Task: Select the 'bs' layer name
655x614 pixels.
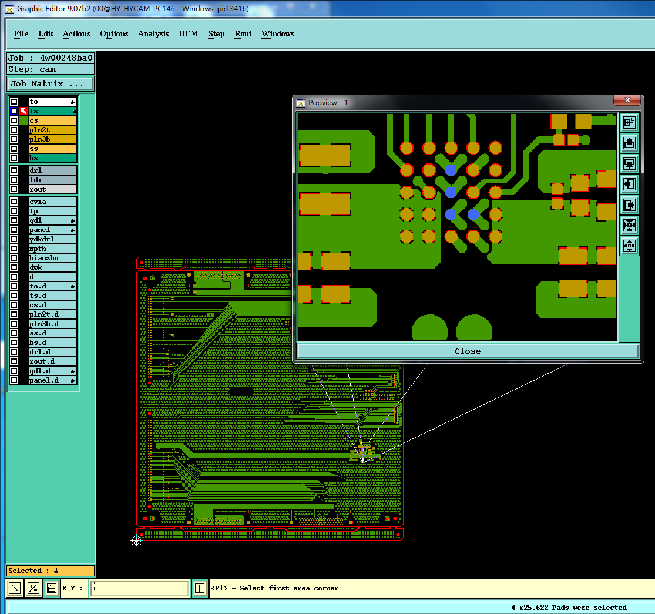Action: pos(53,158)
